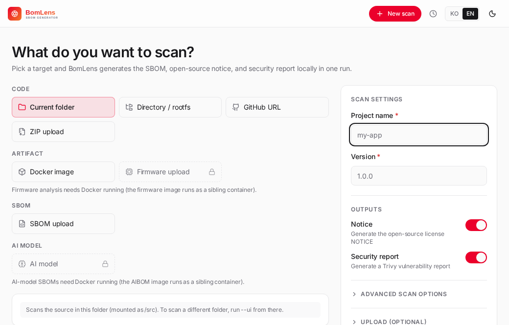Click the AI model brain icon
Screen dimensions: 509x325
pos(22,264)
